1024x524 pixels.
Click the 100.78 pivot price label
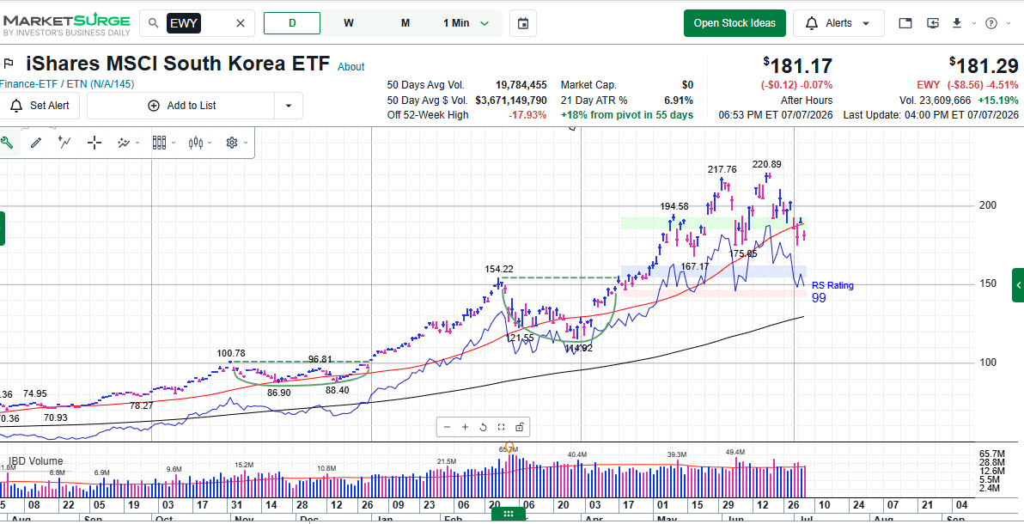tap(231, 353)
